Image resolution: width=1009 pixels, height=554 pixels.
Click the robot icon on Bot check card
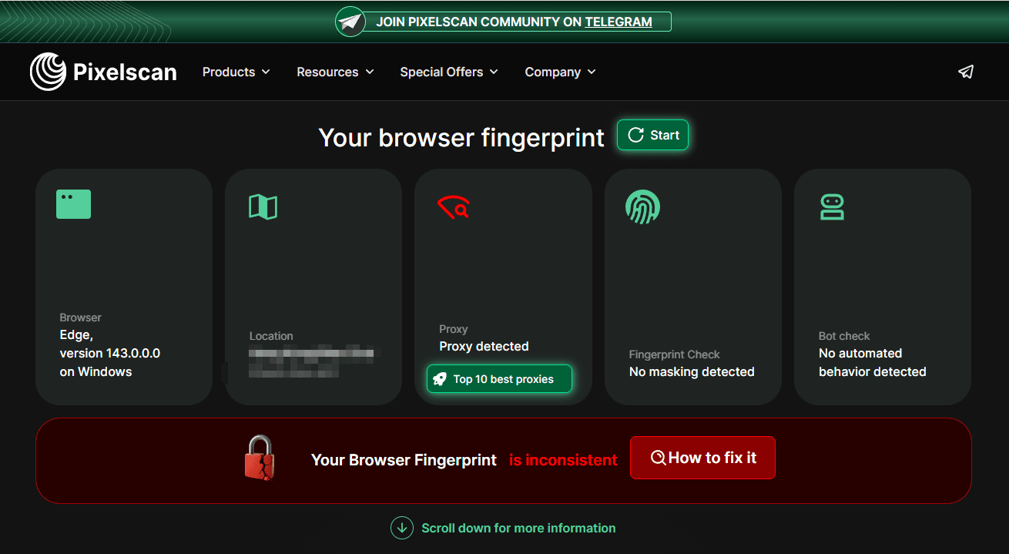tap(832, 206)
